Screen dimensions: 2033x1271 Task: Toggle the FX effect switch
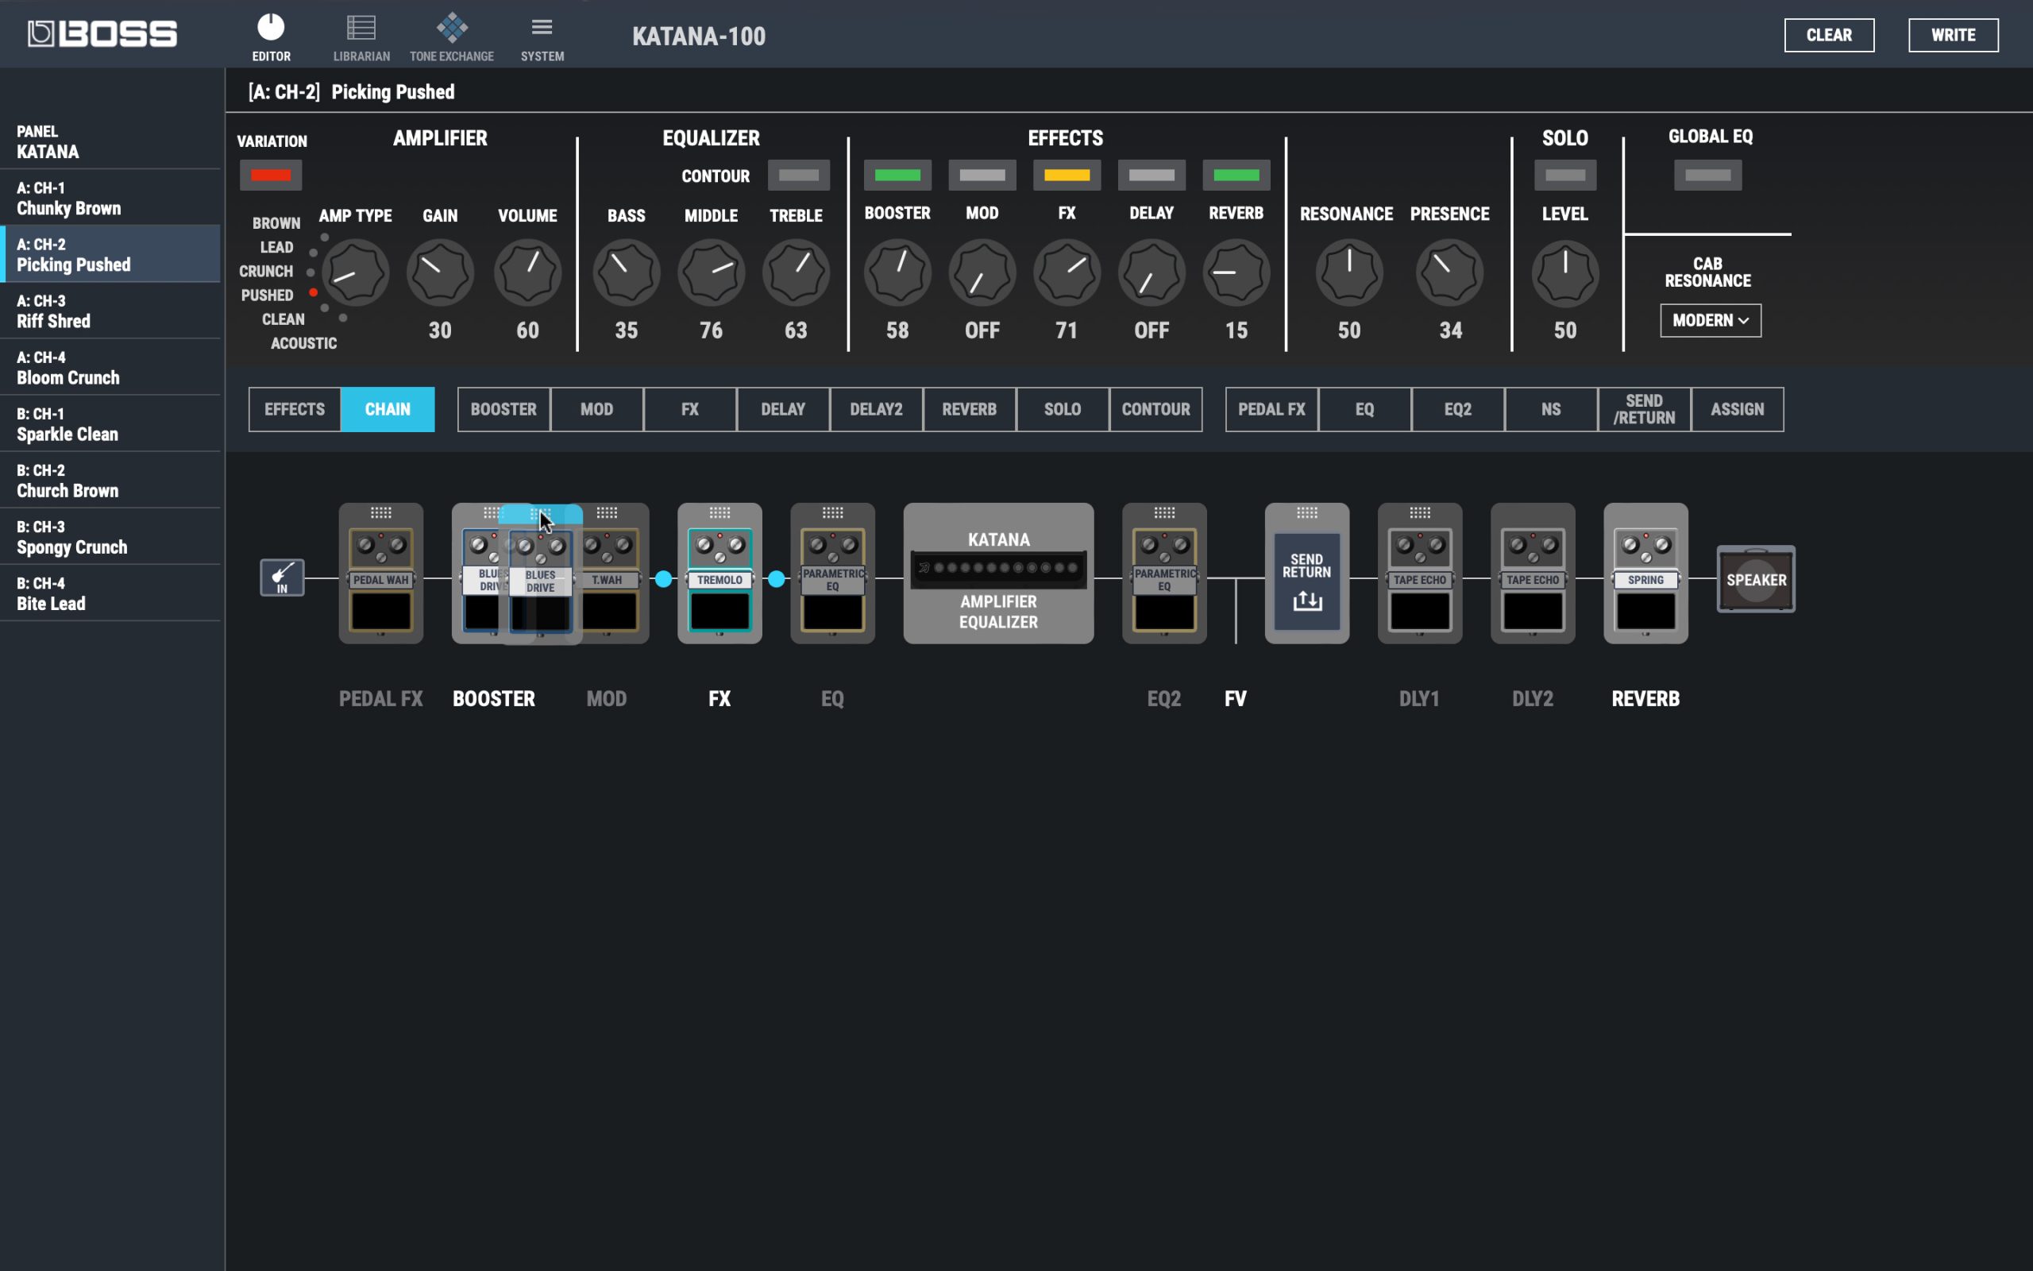(x=1067, y=175)
